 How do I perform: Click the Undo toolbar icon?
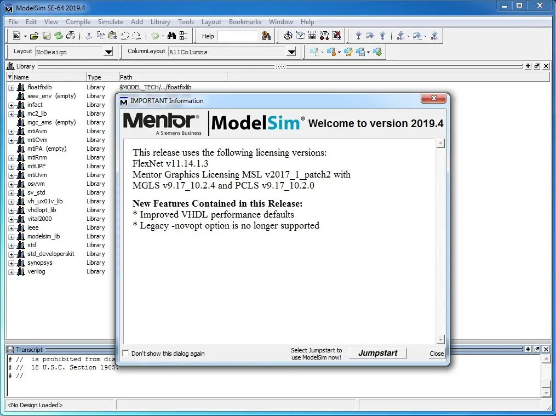(125, 36)
